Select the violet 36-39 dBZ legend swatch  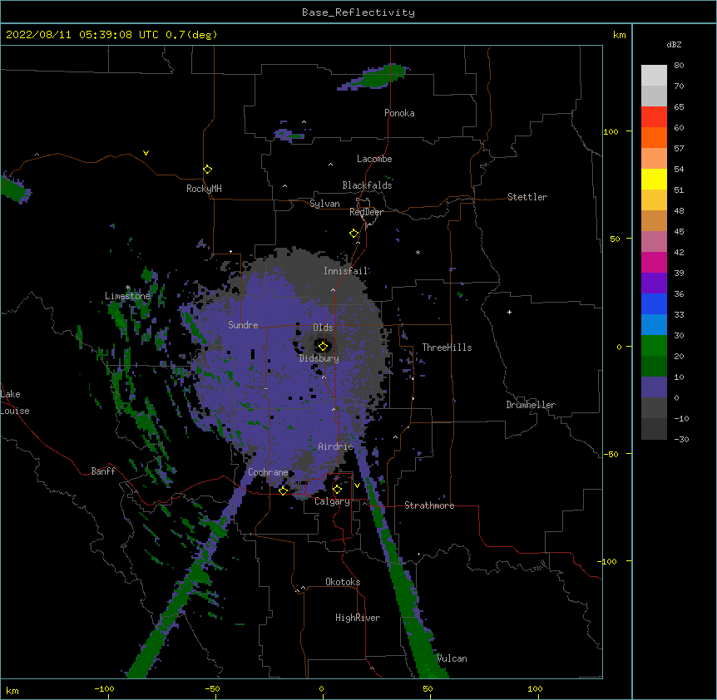[x=654, y=283]
